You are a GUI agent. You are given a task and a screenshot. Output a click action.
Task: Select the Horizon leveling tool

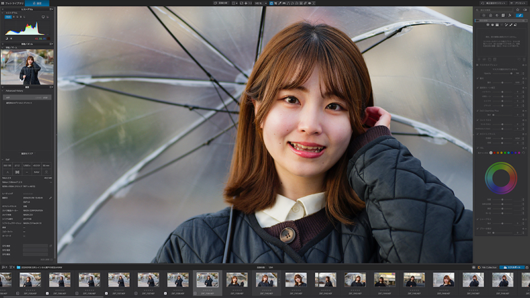tap(284, 3)
